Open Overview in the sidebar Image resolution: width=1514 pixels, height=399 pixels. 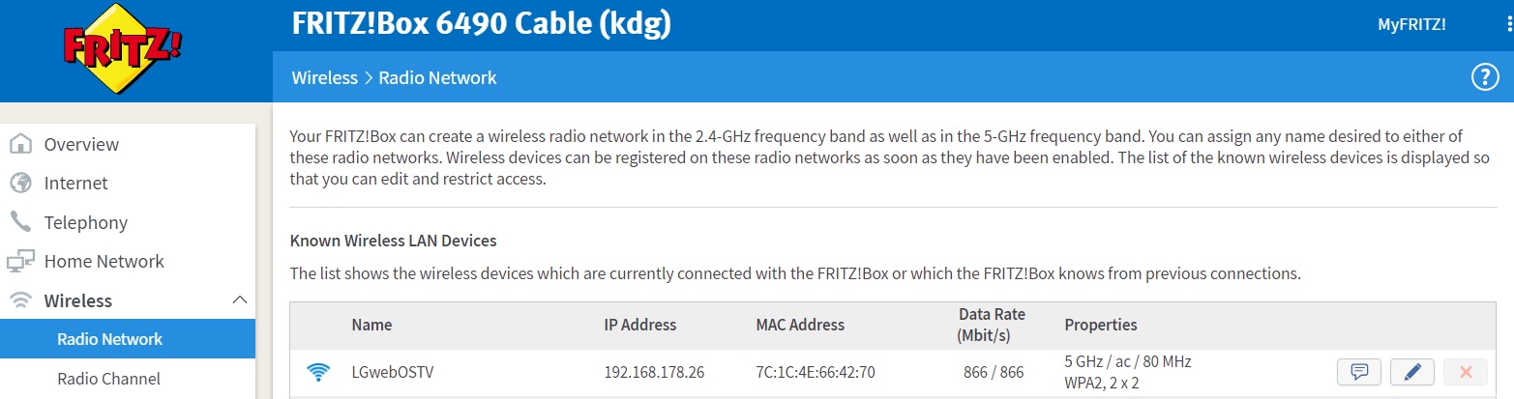tap(81, 144)
